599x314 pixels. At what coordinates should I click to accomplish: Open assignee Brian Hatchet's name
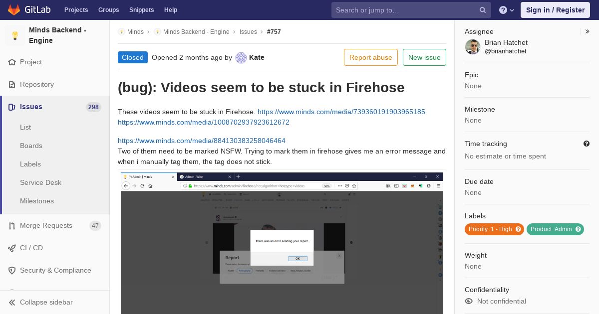click(506, 43)
